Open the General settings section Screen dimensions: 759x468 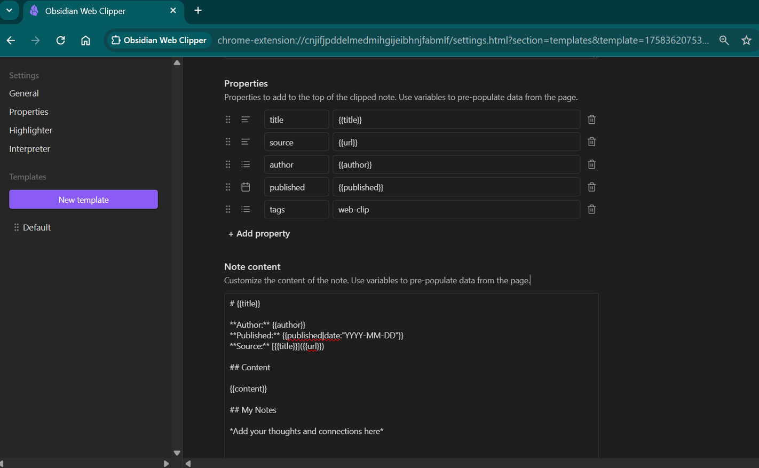click(24, 93)
